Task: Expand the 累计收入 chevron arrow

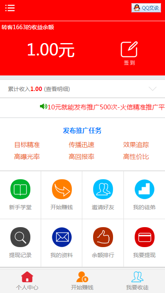Action: click(153, 89)
